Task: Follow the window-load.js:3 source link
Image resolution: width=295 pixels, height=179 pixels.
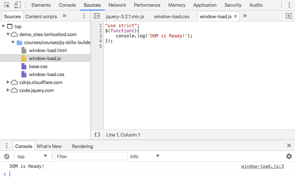Action: pyautogui.click(x=262, y=166)
